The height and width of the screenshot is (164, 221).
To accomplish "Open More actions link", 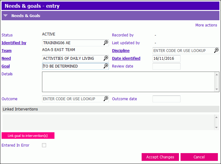I will tap(206, 25).
